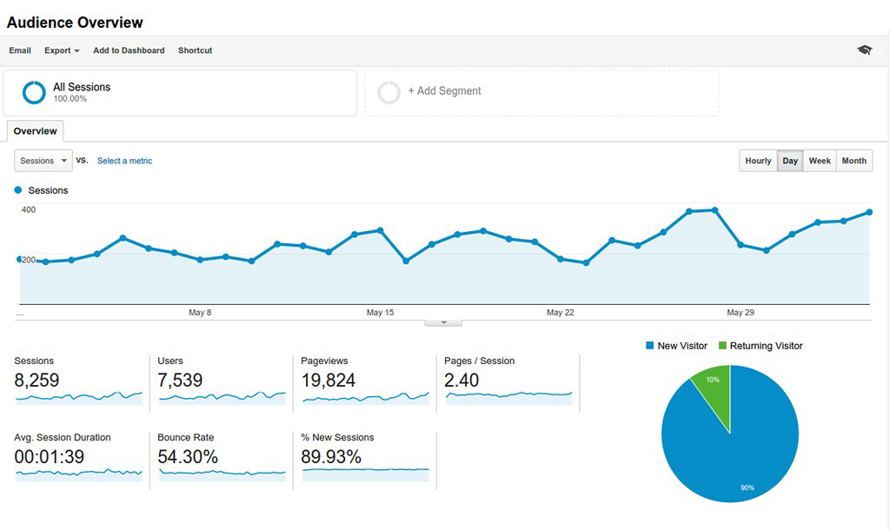Click the Pageviews sparkline chart
The width and height of the screenshot is (890, 530).
pos(365,397)
